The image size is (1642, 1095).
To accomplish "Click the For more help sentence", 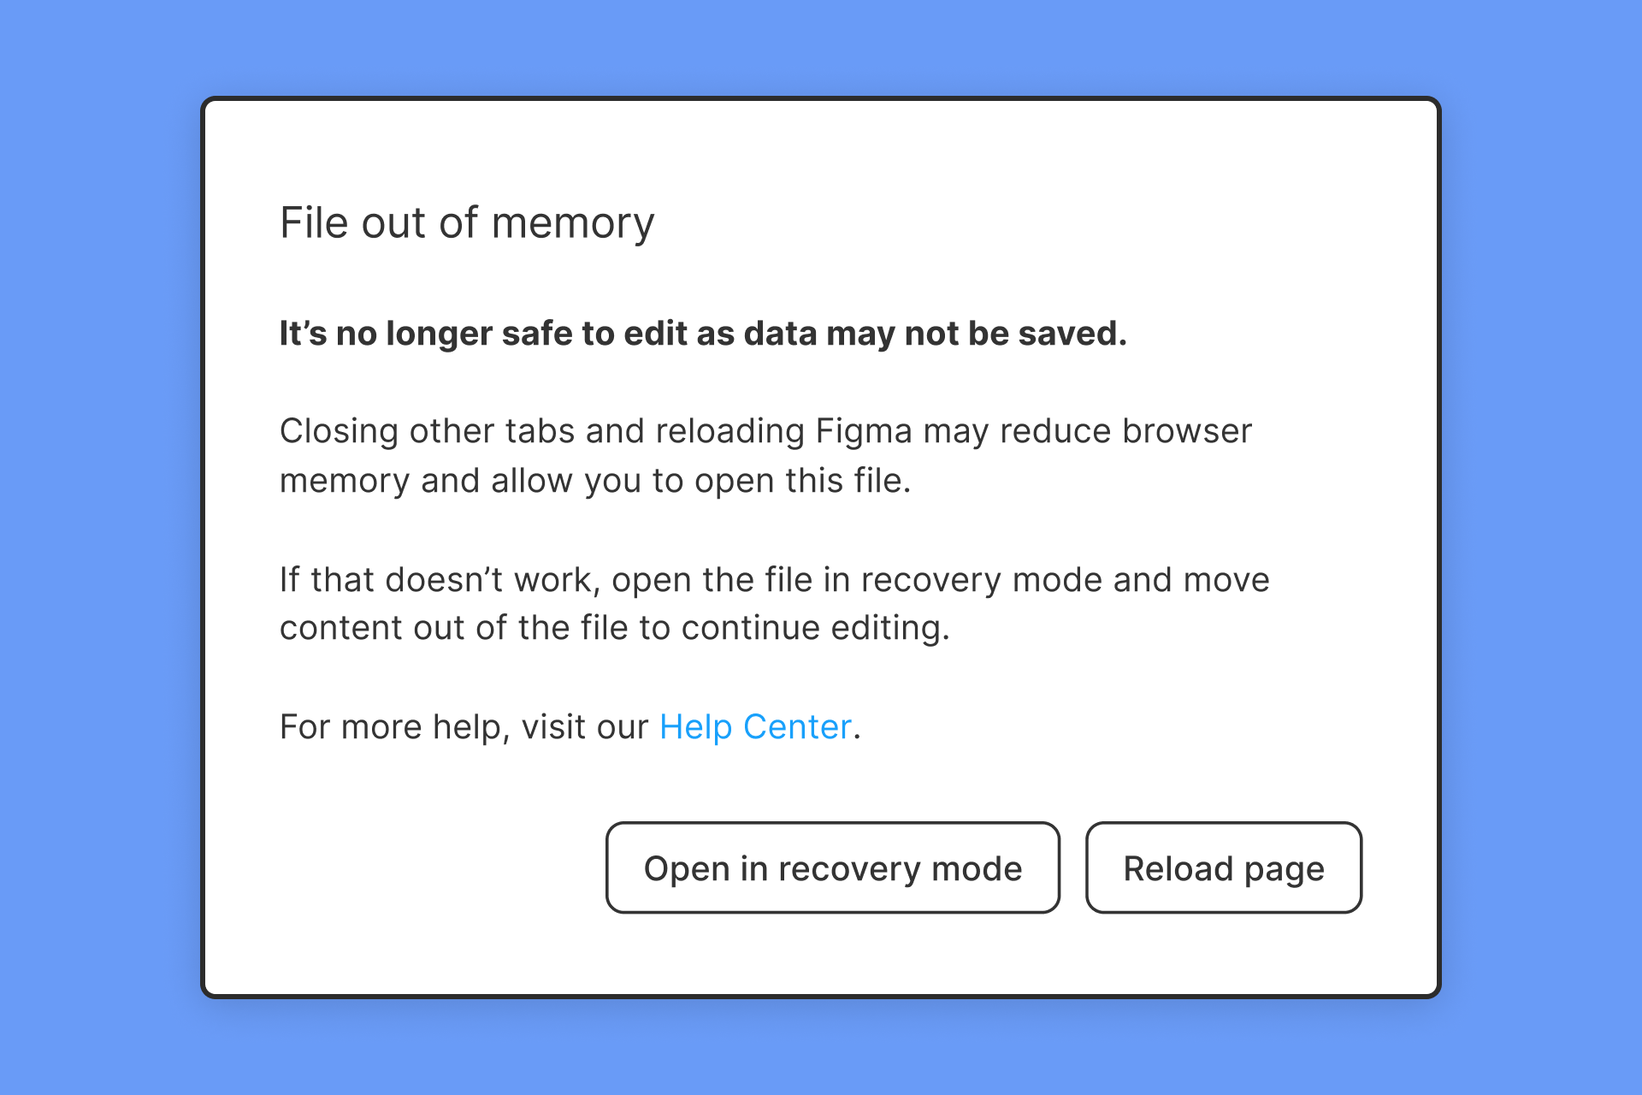I will (x=569, y=726).
